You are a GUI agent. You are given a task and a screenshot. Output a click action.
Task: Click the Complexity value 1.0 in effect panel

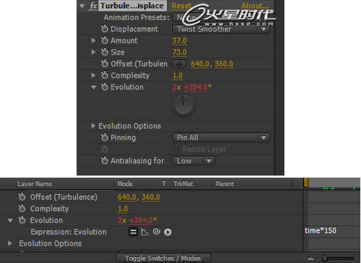tap(178, 75)
